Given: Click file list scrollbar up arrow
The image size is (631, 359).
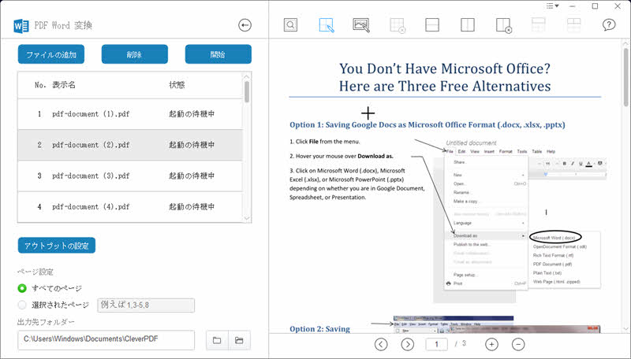Looking at the screenshot, I should coord(247,76).
